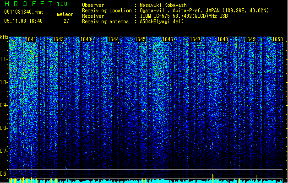288x183 pixels.
Task: Click the 1.1 kHz axis label
Action: point(4,59)
